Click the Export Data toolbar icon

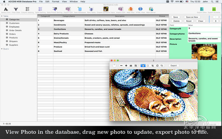click(202, 10)
